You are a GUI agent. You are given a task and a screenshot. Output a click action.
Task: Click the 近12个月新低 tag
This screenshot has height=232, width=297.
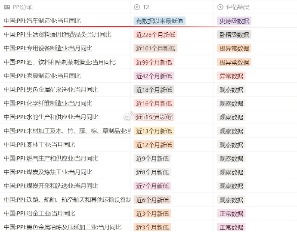[154, 145]
